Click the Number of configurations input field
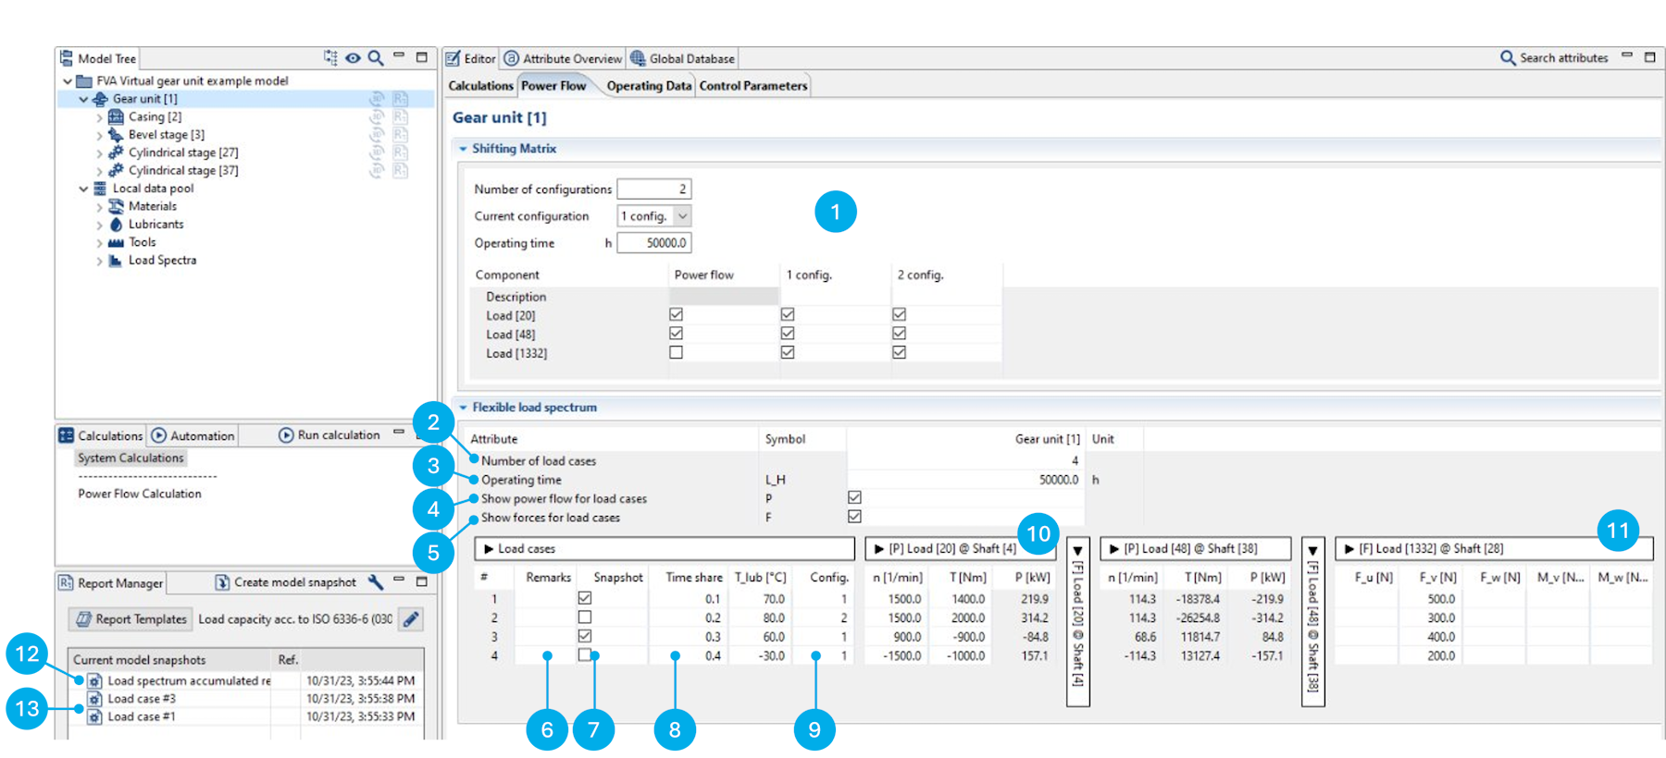 [653, 189]
